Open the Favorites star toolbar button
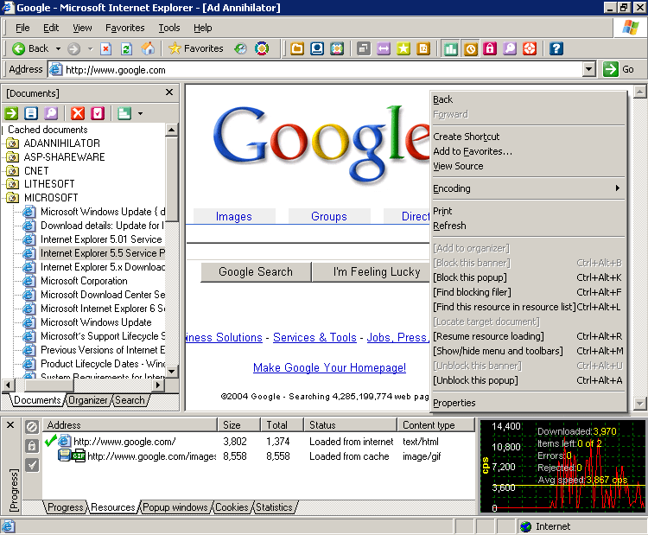 [x=196, y=48]
